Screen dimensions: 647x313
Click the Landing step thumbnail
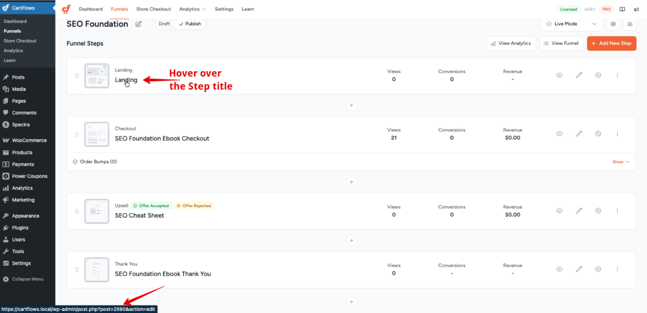point(97,76)
